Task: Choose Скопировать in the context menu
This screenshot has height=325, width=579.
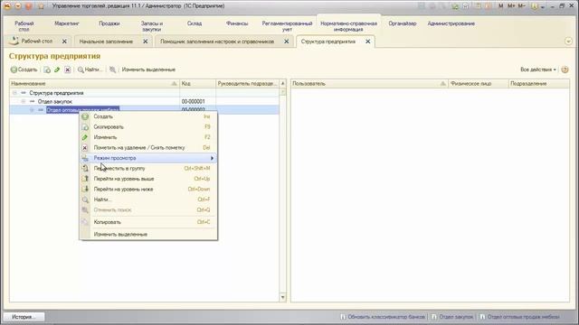Action: [x=148, y=126]
